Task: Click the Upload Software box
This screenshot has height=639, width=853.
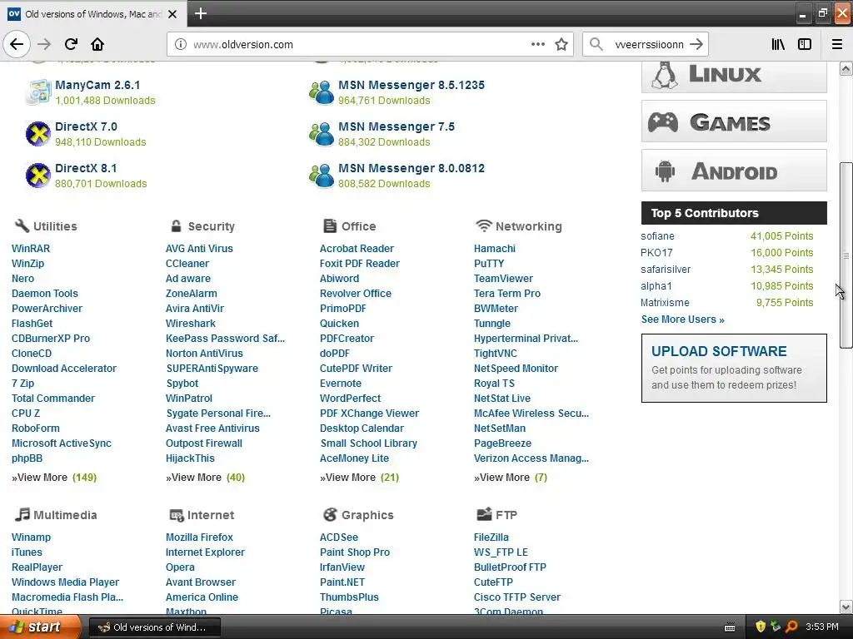Action: pos(734,368)
